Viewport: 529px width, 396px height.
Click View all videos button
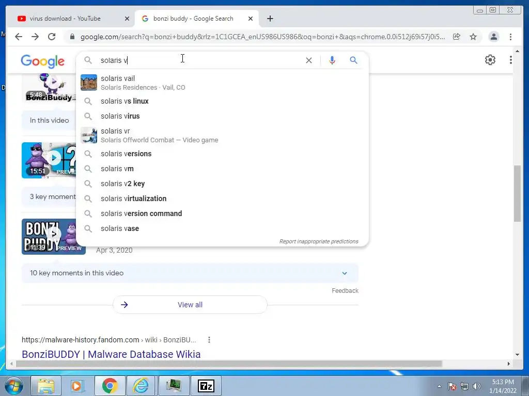point(190,305)
